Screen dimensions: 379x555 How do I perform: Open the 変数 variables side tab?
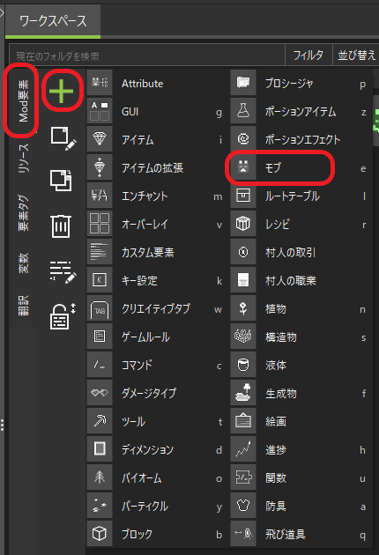click(x=23, y=263)
